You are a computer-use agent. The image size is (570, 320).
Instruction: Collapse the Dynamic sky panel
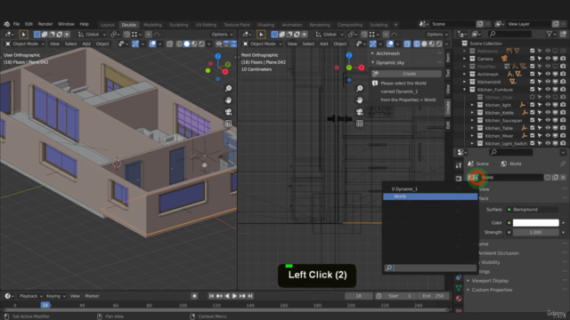(390, 63)
